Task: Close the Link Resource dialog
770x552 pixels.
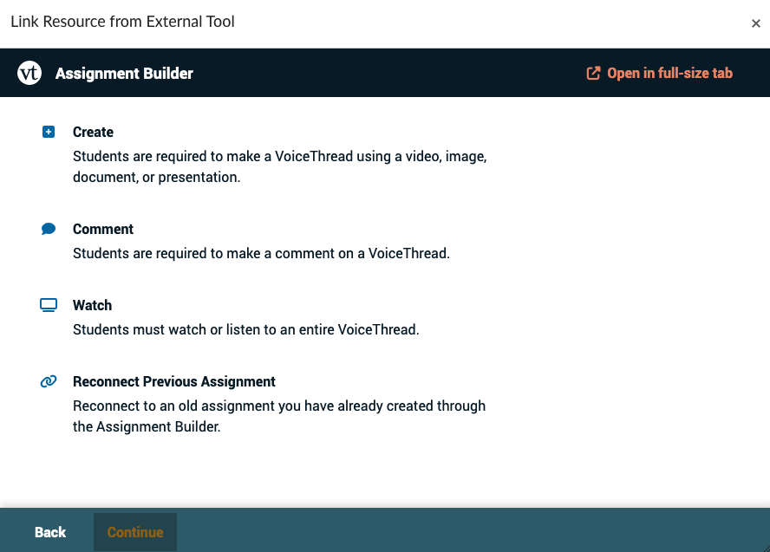Action: coord(756,23)
